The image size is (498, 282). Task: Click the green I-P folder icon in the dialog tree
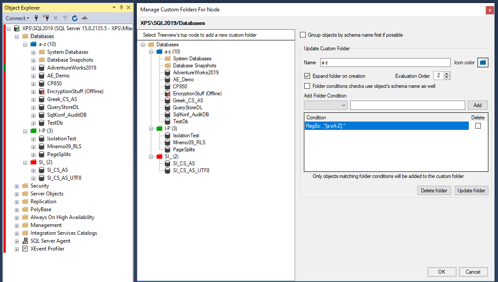pyautogui.click(x=160, y=128)
